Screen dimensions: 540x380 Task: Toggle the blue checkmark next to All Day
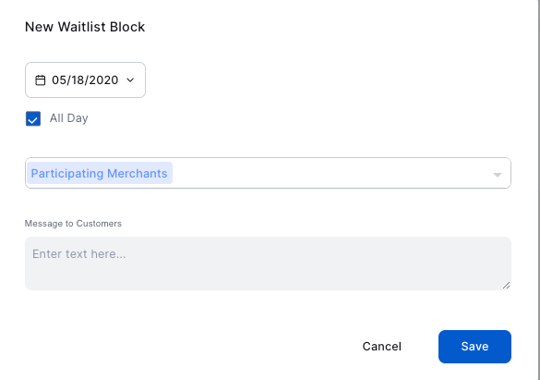pyautogui.click(x=33, y=118)
